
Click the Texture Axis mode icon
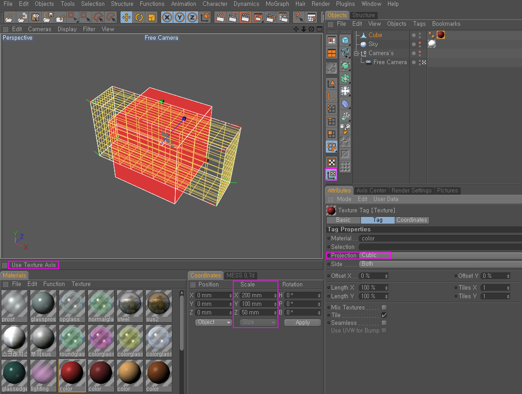click(x=332, y=174)
